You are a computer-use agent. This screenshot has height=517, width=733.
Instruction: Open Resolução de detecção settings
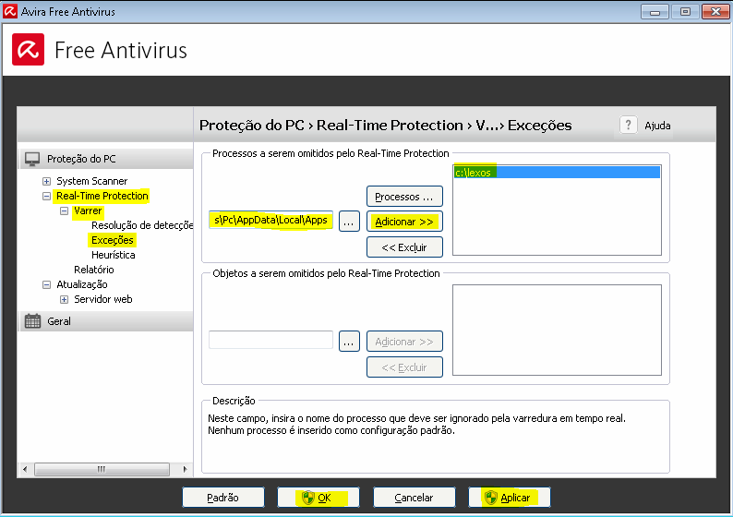[142, 225]
